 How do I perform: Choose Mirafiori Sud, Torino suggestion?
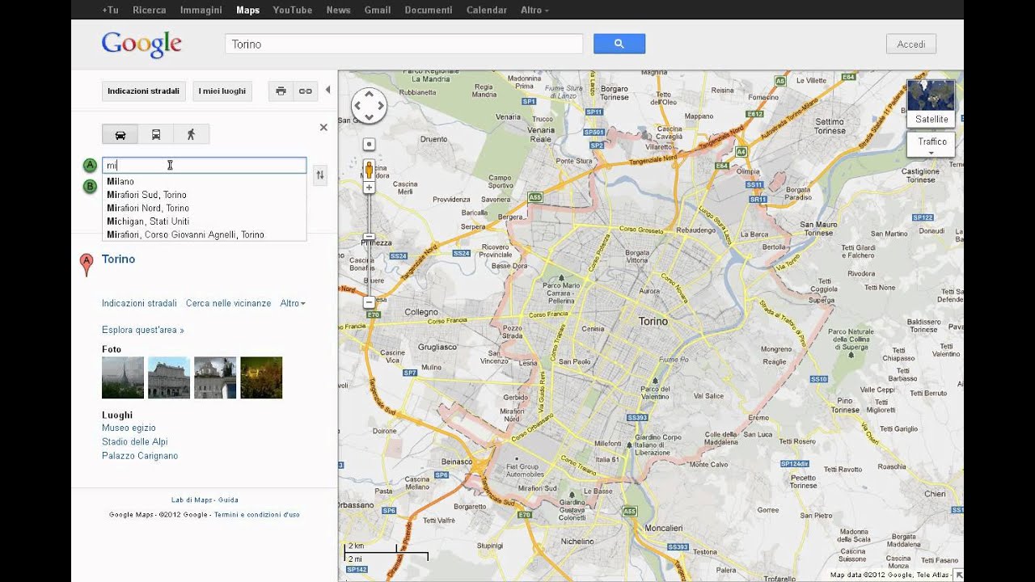(204, 195)
